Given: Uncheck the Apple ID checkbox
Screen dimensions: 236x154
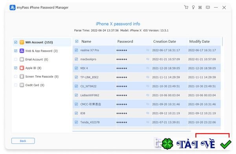Looking at the screenshot, I should pos(16,68).
